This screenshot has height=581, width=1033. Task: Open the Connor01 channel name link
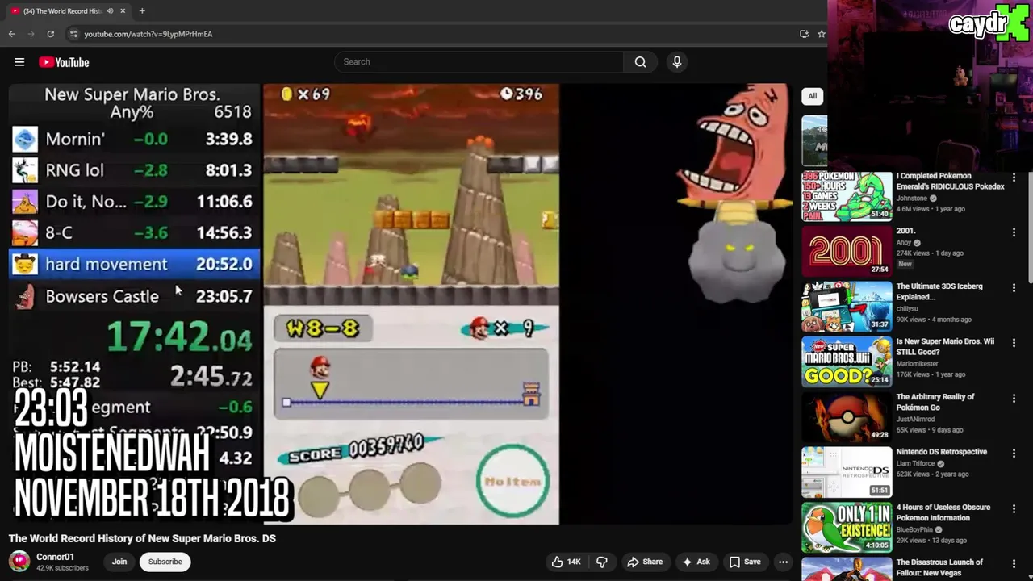55,557
